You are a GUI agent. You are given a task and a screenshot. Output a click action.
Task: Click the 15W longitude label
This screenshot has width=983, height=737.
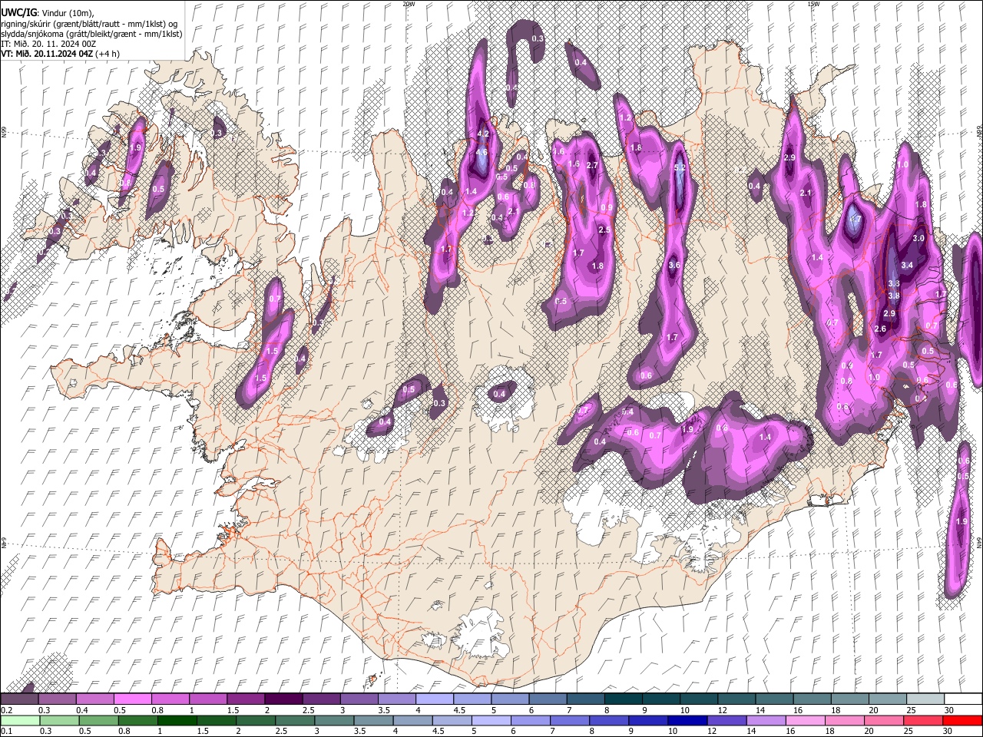pyautogui.click(x=813, y=4)
